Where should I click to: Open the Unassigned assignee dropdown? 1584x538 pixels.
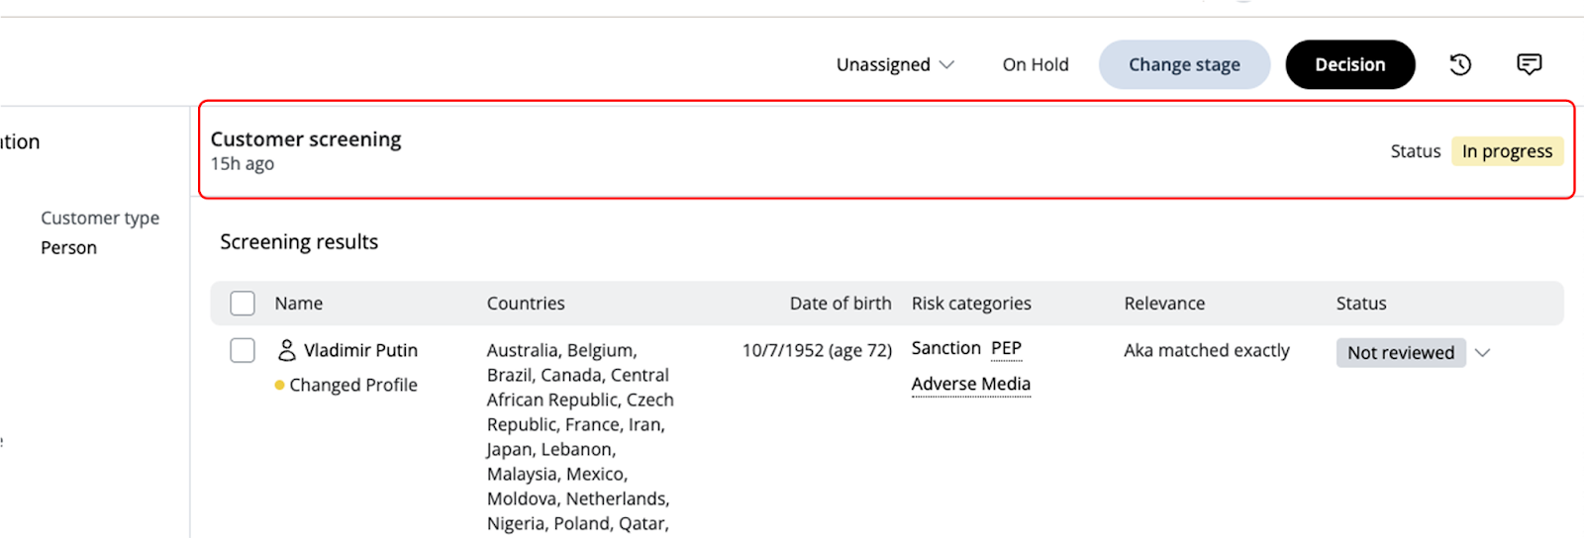click(x=895, y=65)
